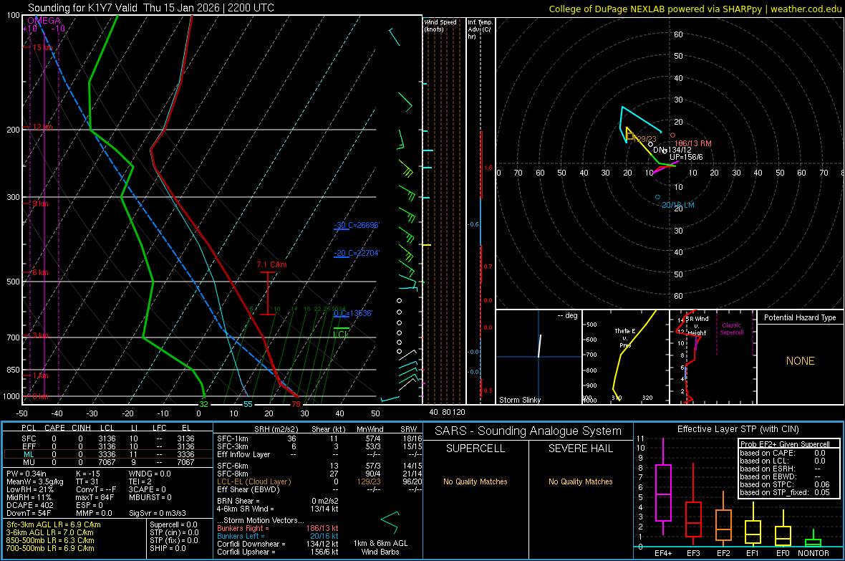Image resolution: width=845 pixels, height=561 pixels.
Task: Click the '20/16 LM' hodograph label
Action: [678, 205]
